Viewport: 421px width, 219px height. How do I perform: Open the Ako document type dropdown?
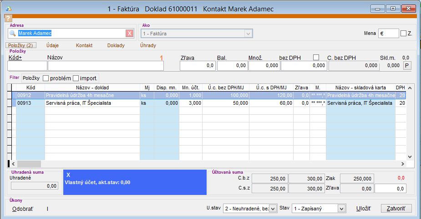click(x=248, y=34)
